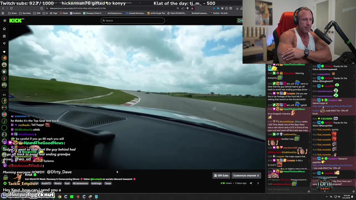Open the @knutspild mention link
Screen dimensions: 356x200
(96, 179)
